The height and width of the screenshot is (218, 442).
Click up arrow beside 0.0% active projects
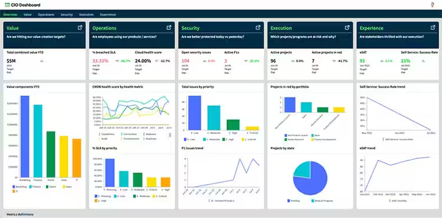point(293,61)
